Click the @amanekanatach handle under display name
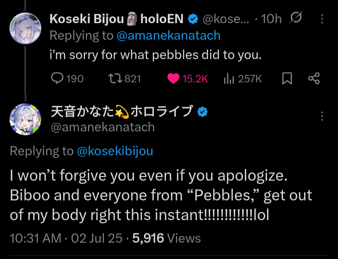 pyautogui.click(x=103, y=127)
